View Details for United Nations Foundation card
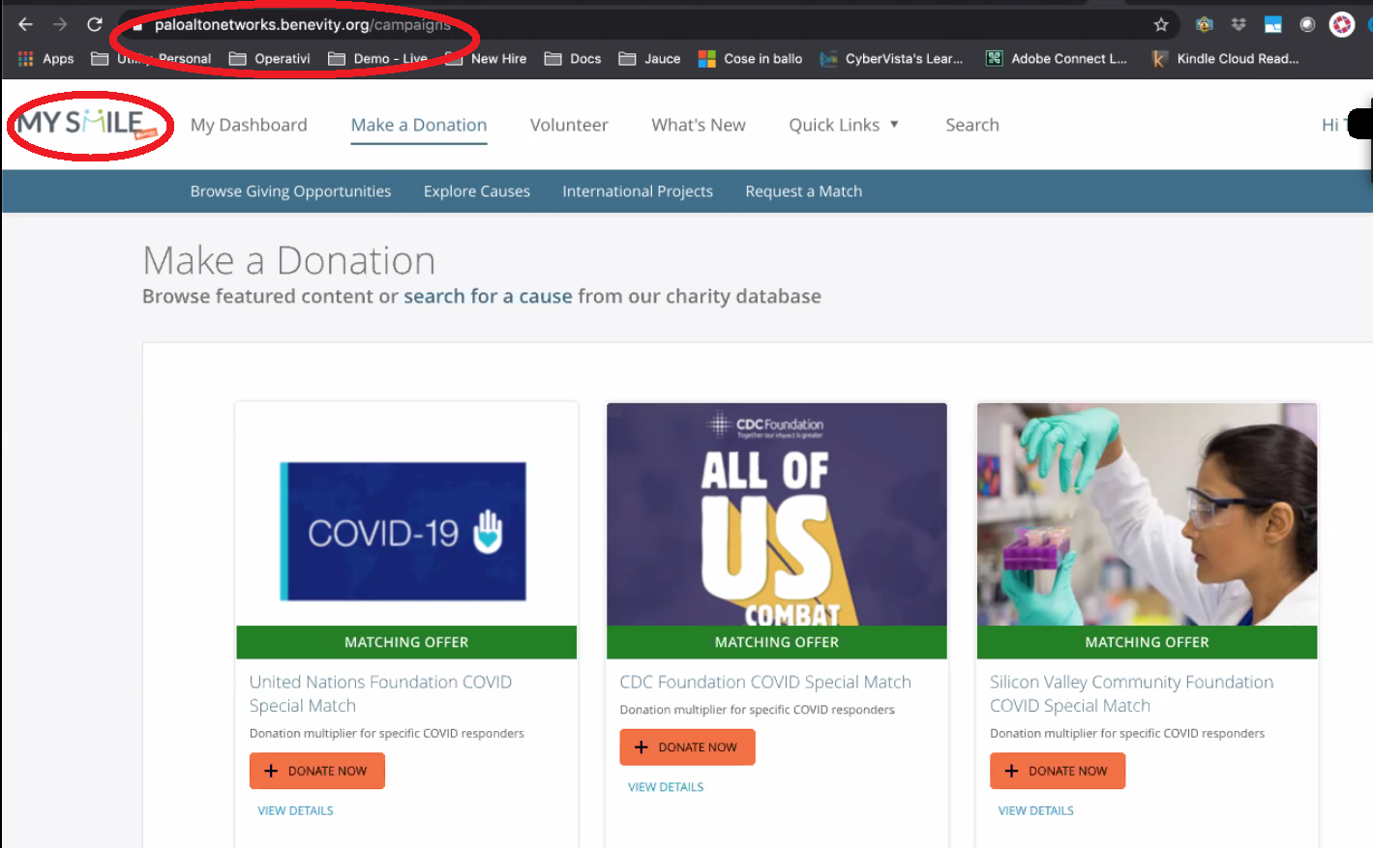The width and height of the screenshot is (1373, 848). point(295,810)
